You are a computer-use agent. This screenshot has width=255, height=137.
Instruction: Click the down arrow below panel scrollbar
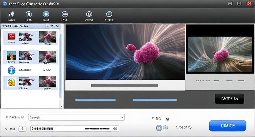(61, 107)
